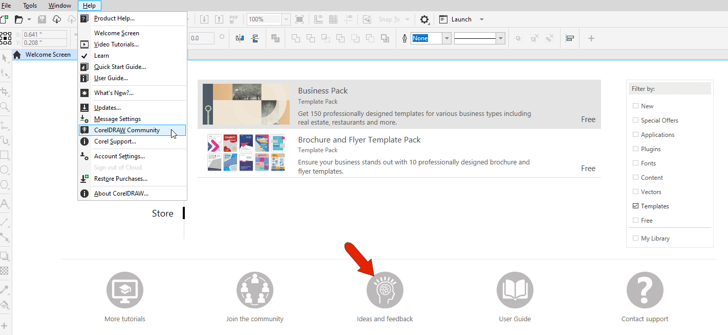Click the Options gear icon in the toolbar
Viewport: 728px width, 335px height.
point(424,19)
